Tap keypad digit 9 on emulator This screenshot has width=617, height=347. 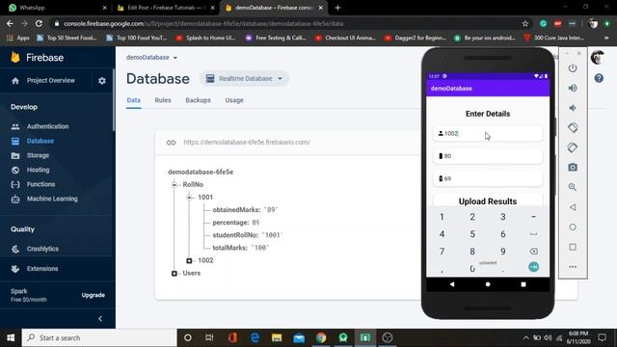tap(503, 252)
